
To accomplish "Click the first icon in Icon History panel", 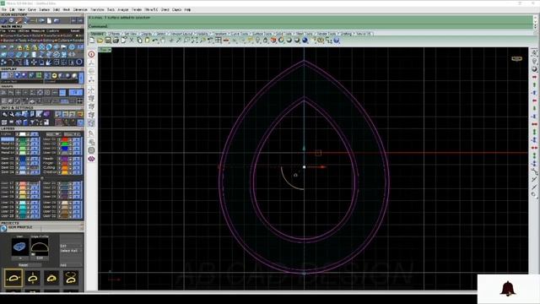I will [x=3, y=20].
